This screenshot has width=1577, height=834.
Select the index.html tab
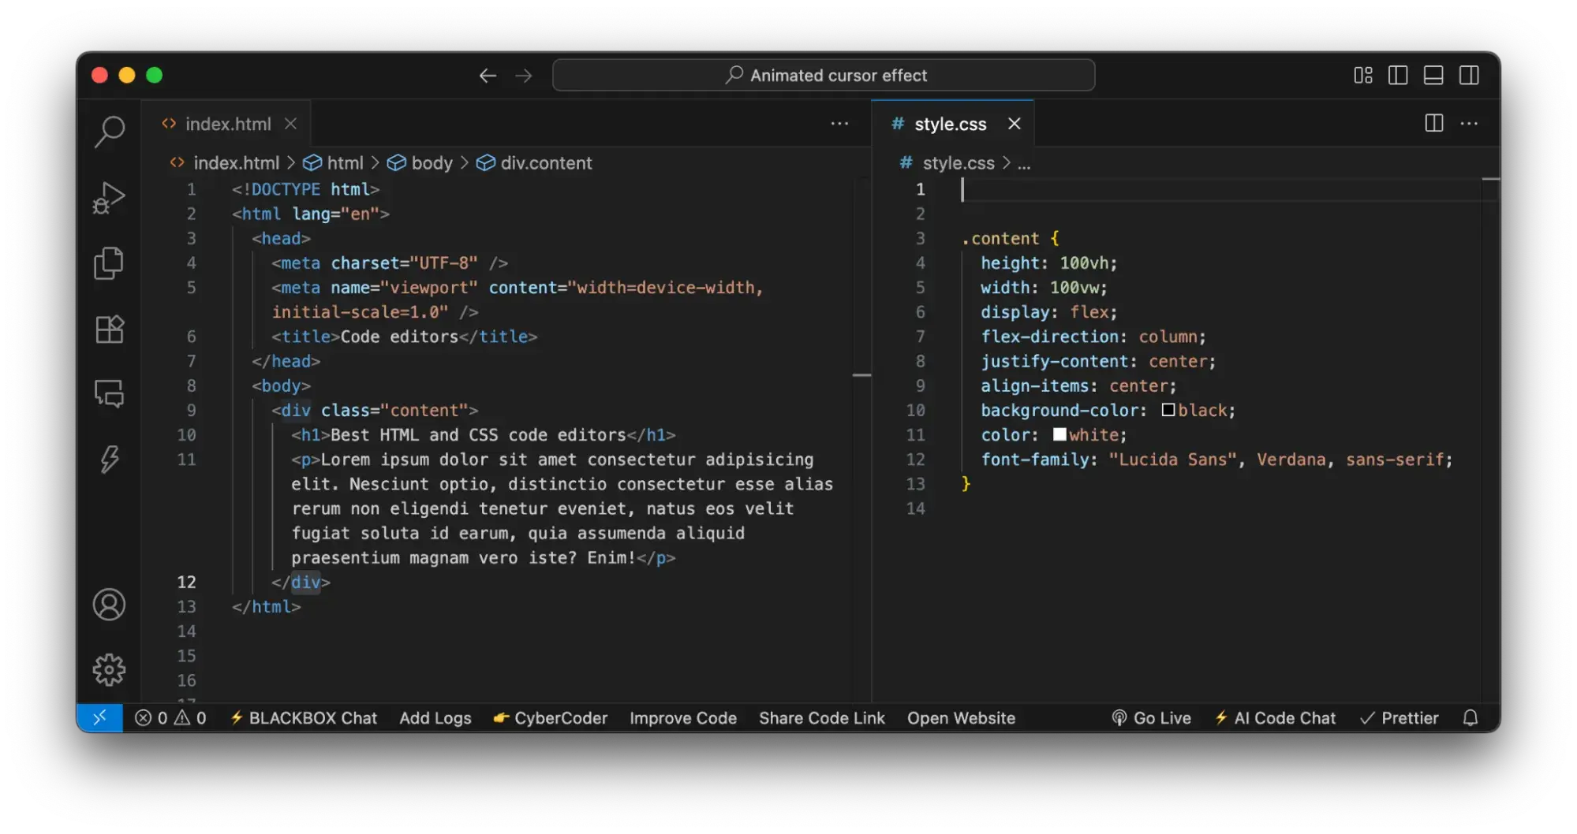click(x=228, y=124)
